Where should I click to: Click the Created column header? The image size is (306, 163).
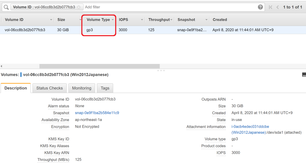(x=220, y=20)
